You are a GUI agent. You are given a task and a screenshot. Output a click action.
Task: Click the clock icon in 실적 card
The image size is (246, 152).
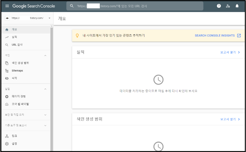pyautogui.click(x=158, y=80)
